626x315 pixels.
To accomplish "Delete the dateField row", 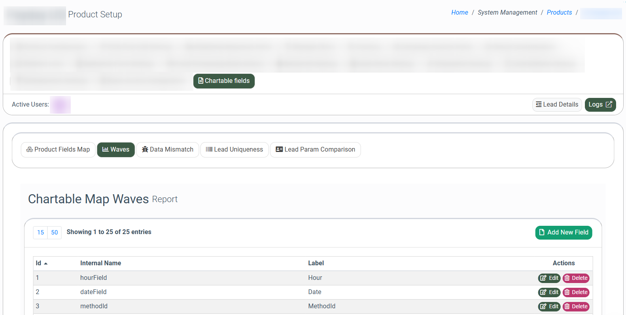I will point(576,292).
